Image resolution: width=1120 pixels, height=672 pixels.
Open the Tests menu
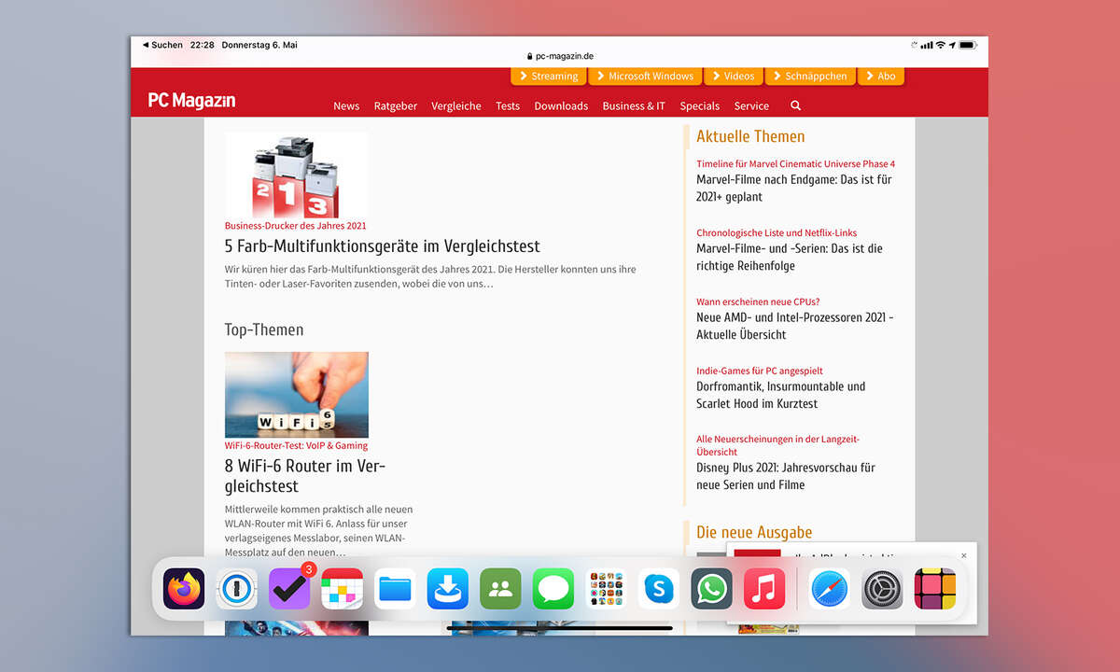(508, 105)
